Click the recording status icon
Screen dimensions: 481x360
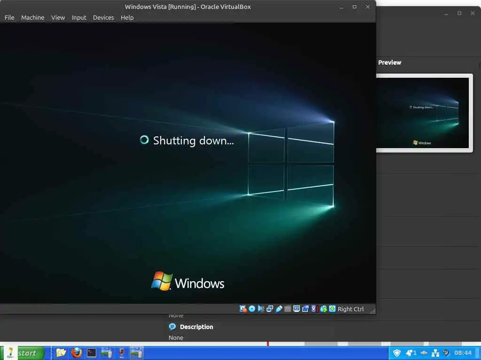point(305,309)
